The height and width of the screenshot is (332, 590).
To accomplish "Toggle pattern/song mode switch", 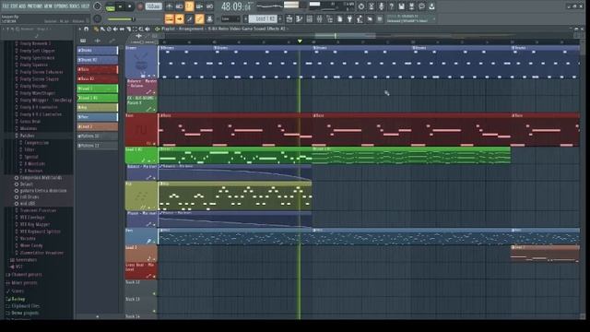I will tap(111, 7).
